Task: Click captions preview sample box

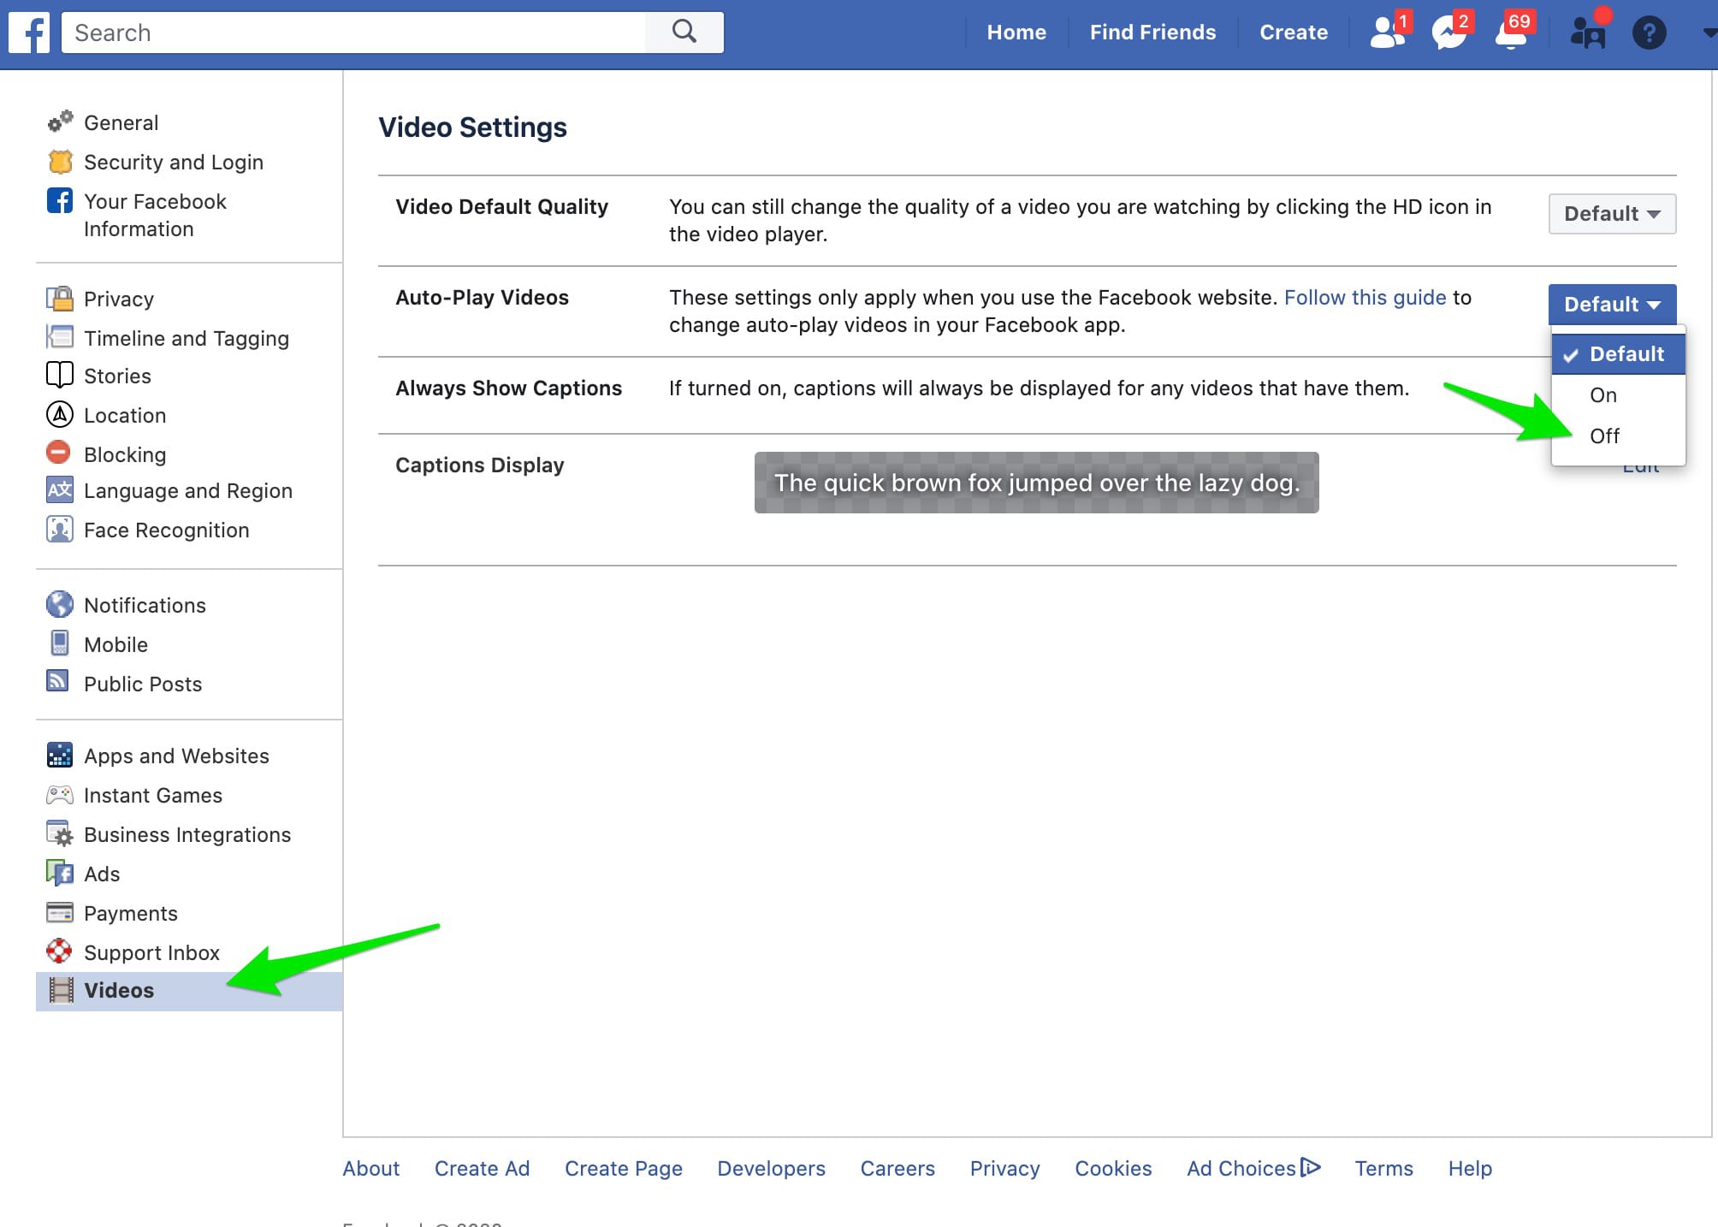Action: [x=1036, y=483]
